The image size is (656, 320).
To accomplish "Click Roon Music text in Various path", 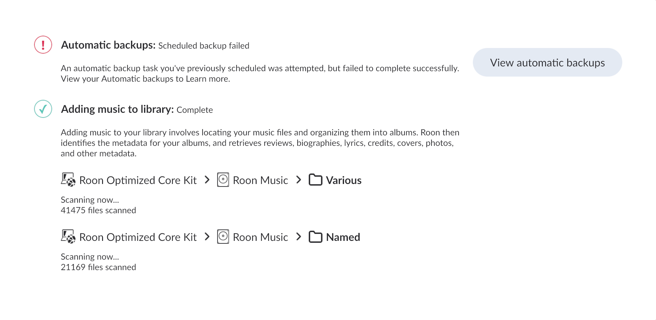I will pos(260,180).
